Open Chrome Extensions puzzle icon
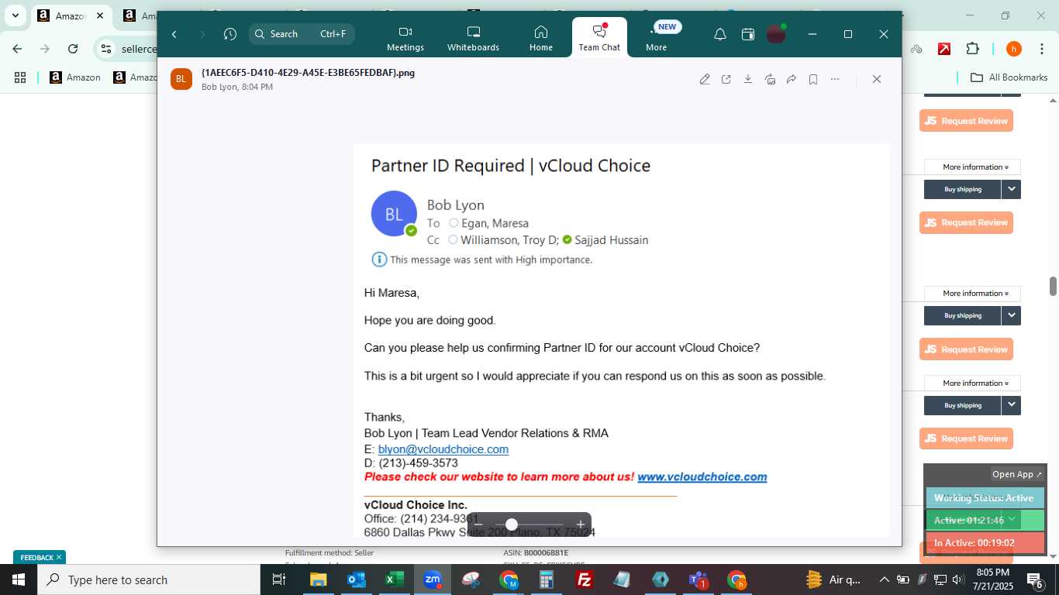This screenshot has width=1059, height=595. (972, 49)
